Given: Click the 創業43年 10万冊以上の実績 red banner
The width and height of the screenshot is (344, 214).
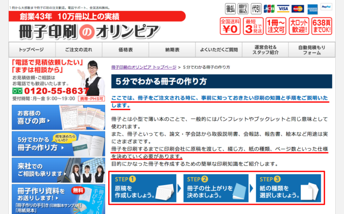Looking at the screenshot, I should coord(97,16).
